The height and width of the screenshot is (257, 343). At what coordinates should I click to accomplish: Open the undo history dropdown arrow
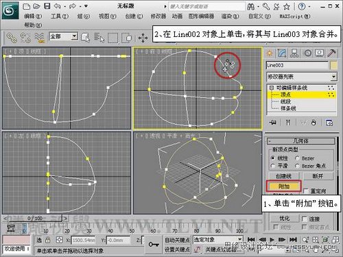pos(64,6)
